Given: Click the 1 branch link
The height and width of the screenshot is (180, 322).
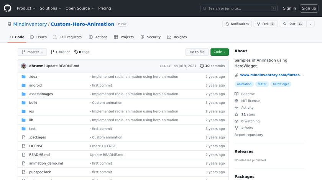Looking at the screenshot, I should pos(61,52).
